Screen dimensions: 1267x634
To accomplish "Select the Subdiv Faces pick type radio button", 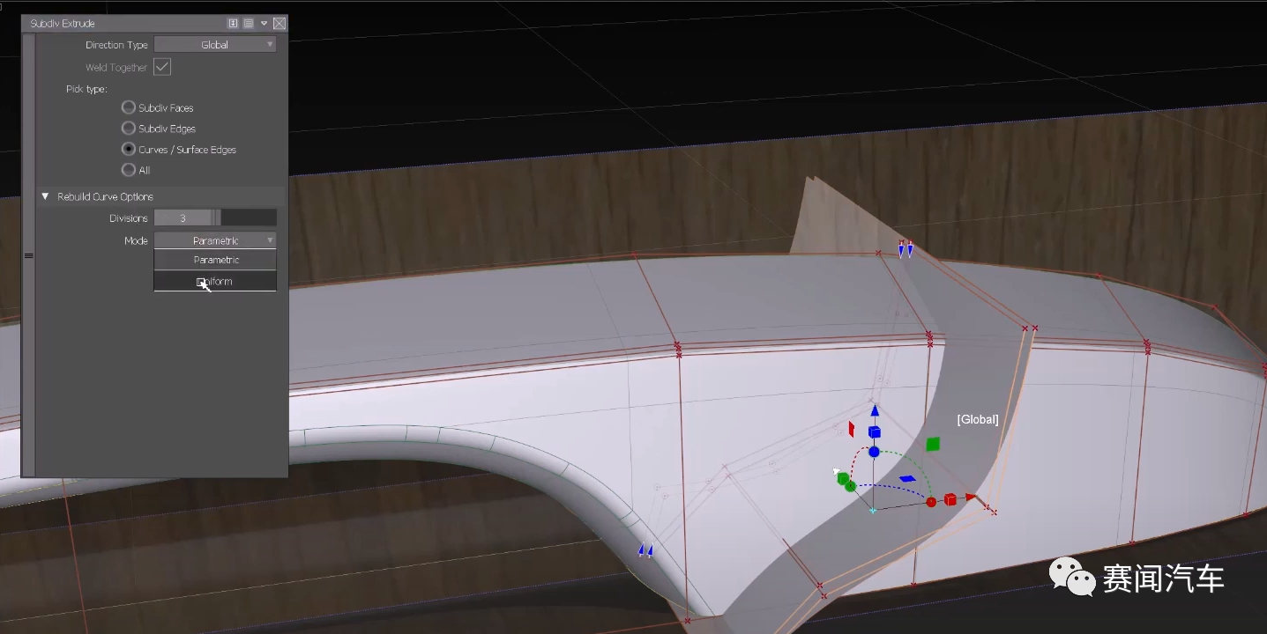I will 129,107.
